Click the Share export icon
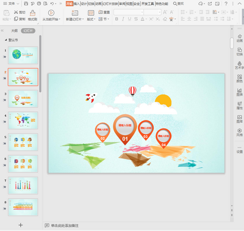Screen dimensions: 244x231 [x=210, y=4]
